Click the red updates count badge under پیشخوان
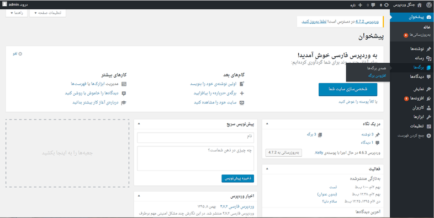Viewport: 434px width, 218px height. [405, 35]
